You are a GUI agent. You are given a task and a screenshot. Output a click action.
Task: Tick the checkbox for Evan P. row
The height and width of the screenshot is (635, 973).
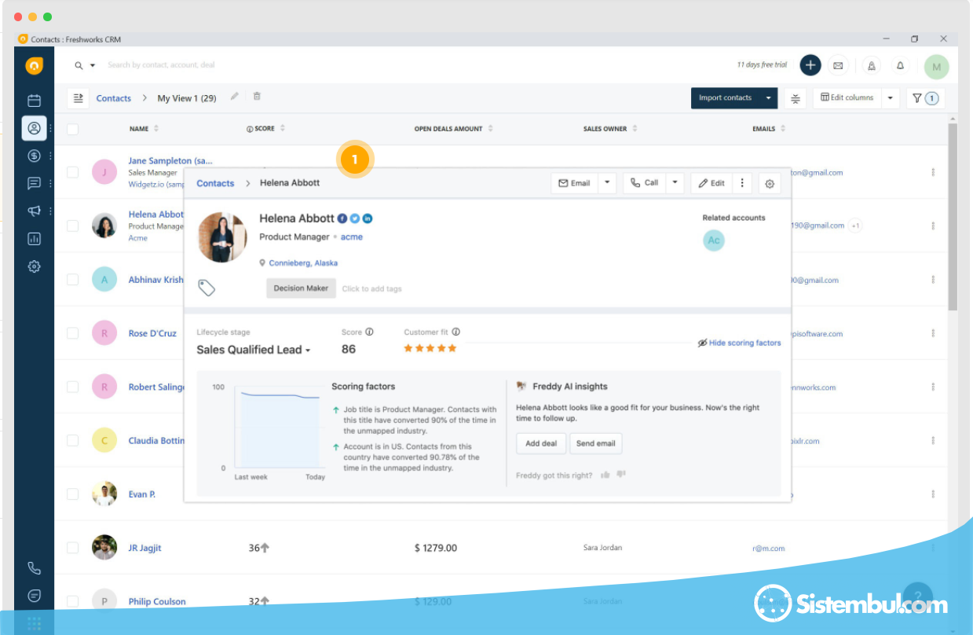72,494
